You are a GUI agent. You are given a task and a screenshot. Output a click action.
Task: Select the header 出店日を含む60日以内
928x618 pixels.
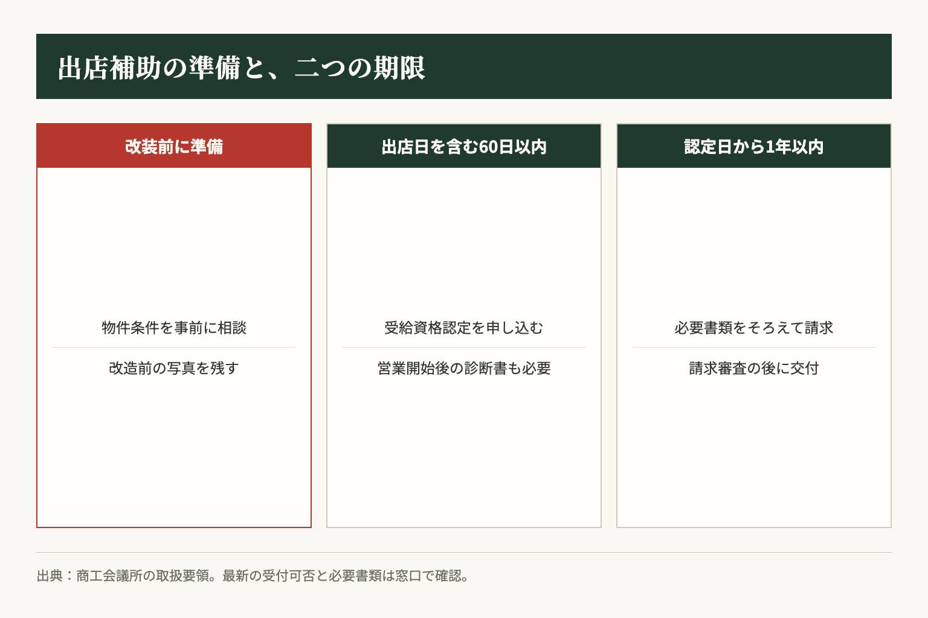(464, 146)
